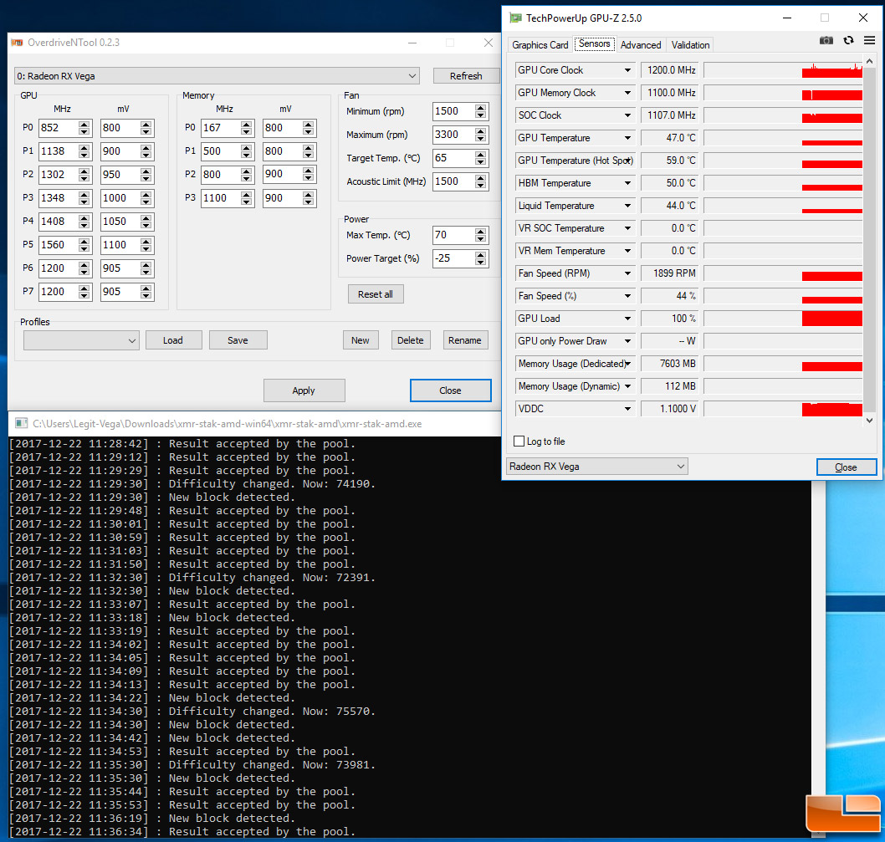Decrease the GPU P6 mV stepper value
The height and width of the screenshot is (842, 885).
(x=146, y=273)
